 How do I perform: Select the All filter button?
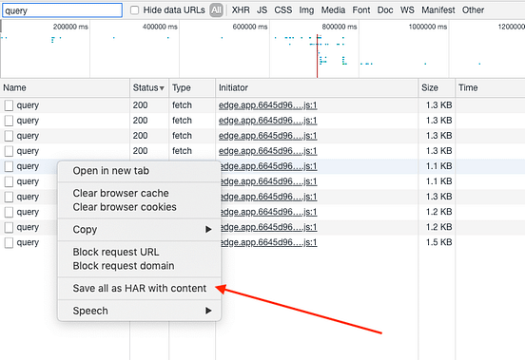216,10
